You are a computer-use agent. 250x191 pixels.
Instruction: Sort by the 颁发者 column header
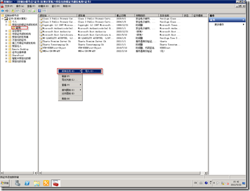point(96,15)
